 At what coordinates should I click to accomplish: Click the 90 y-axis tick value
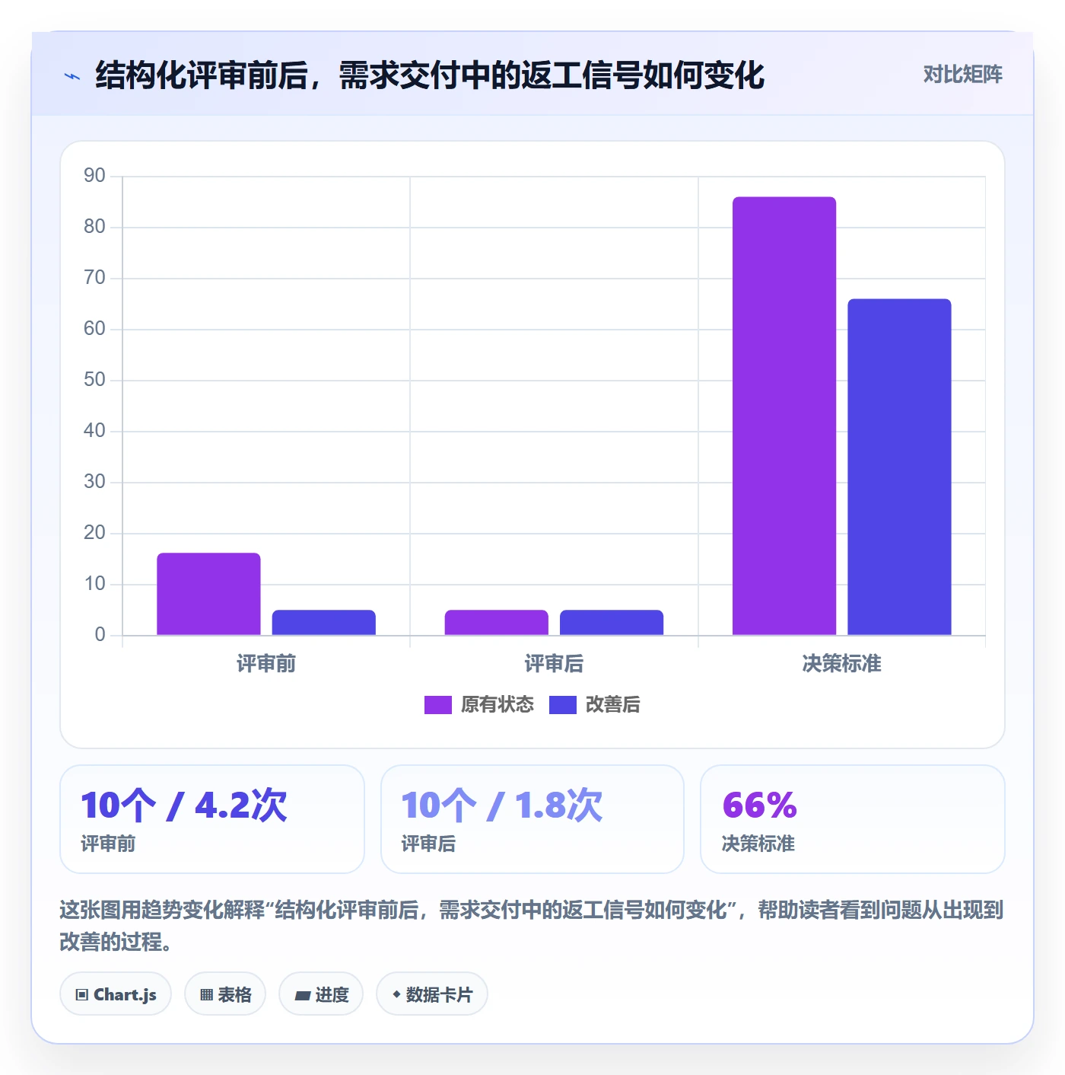(x=94, y=176)
